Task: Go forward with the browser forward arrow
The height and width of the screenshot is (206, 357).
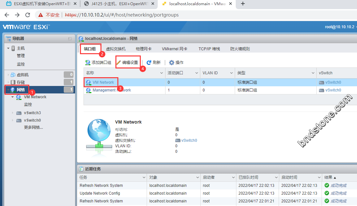Action: (x=17, y=15)
